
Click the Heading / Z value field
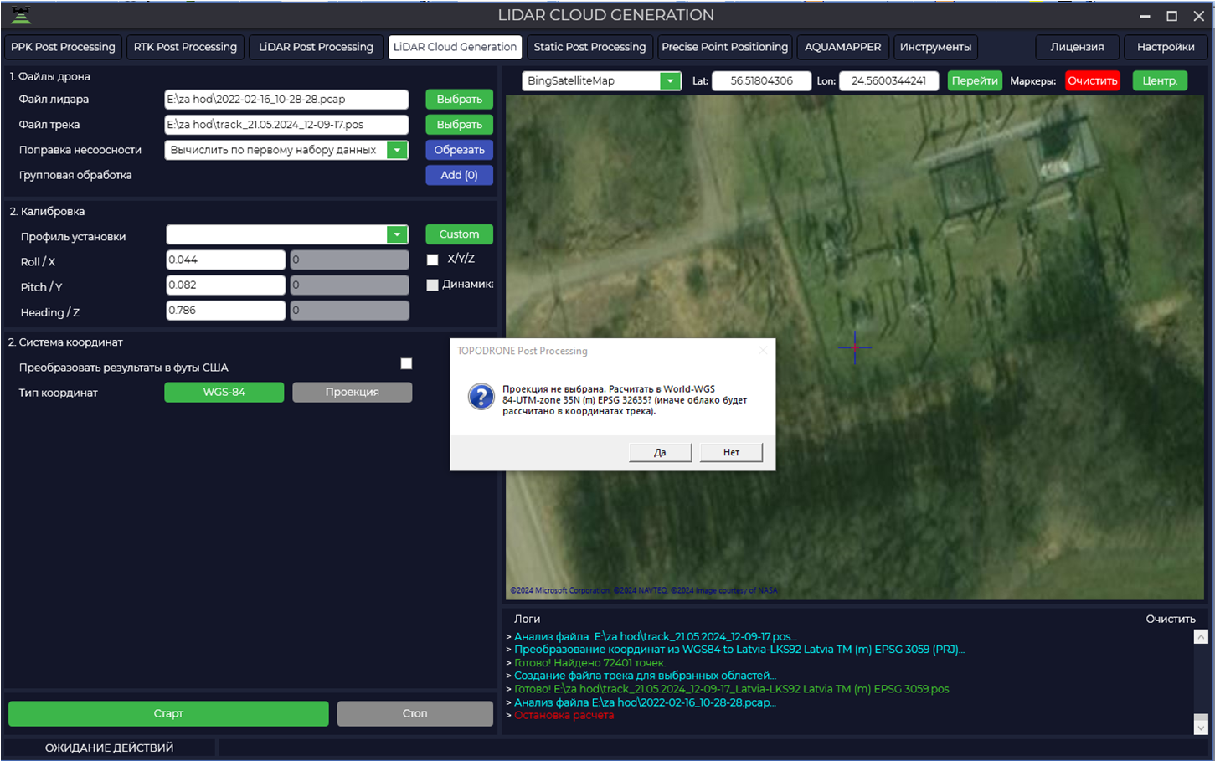point(225,311)
